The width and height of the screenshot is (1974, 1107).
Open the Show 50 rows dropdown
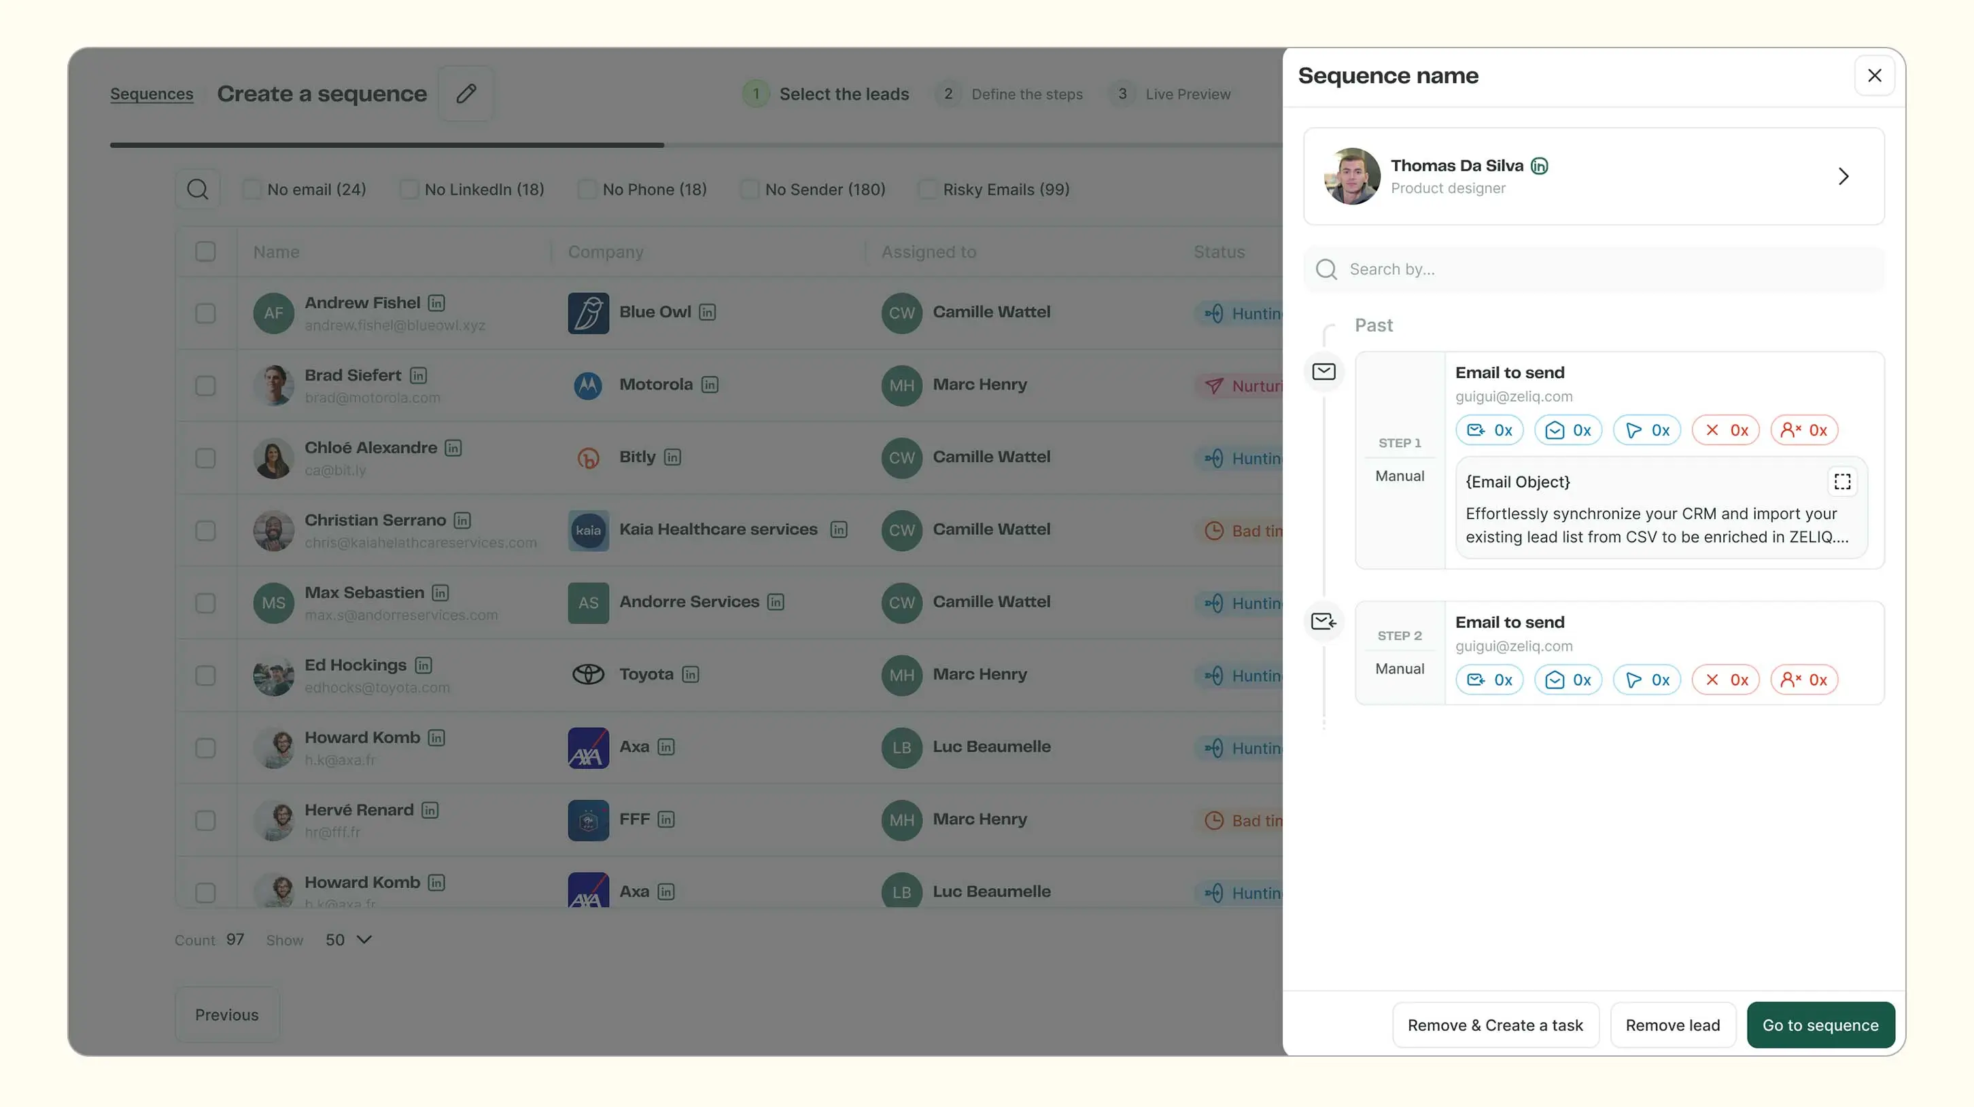pyautogui.click(x=349, y=939)
